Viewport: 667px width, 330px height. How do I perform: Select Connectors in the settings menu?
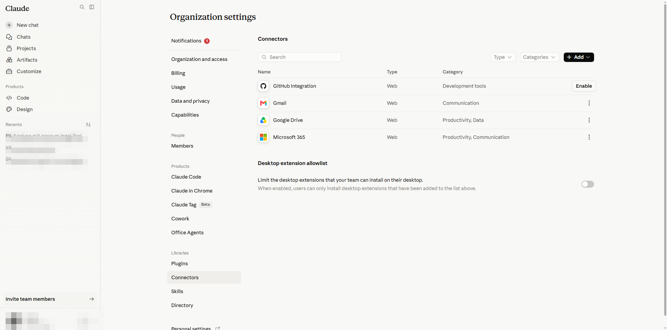tap(204, 277)
